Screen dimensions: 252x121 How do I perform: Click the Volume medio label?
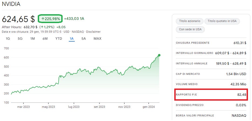(187, 84)
